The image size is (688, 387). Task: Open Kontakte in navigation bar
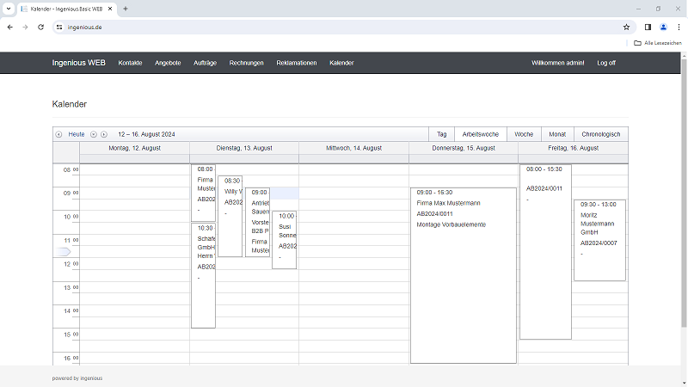131,63
